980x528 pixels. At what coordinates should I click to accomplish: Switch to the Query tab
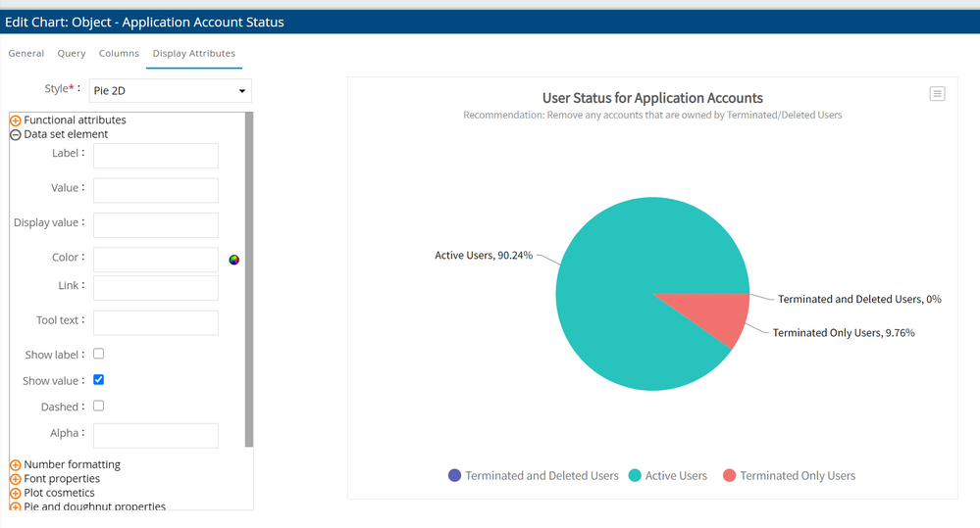point(72,53)
